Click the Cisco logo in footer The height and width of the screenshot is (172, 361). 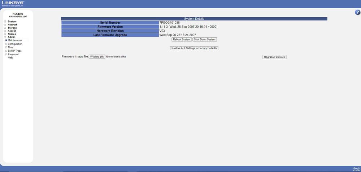pos(356,169)
